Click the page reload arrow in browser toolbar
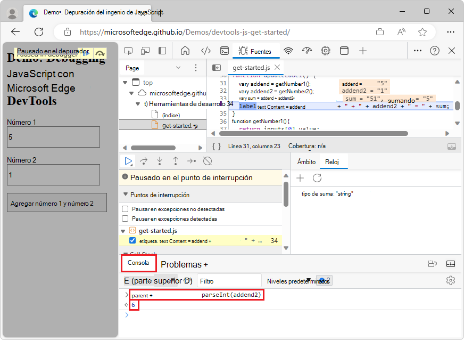Image resolution: width=464 pixels, height=340 pixels. 38,31
